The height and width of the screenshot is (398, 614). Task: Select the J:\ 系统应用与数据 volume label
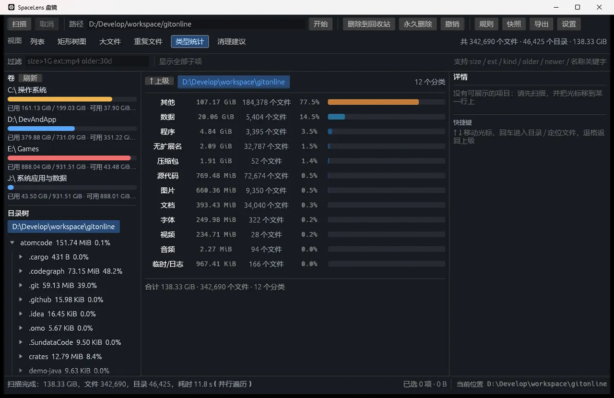point(37,178)
